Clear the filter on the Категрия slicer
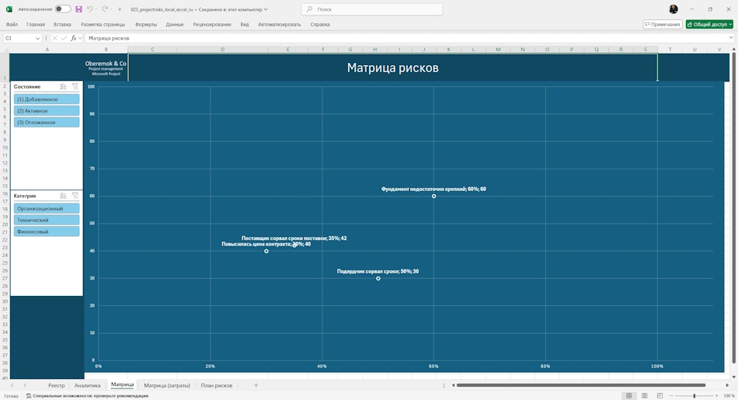 tap(75, 196)
